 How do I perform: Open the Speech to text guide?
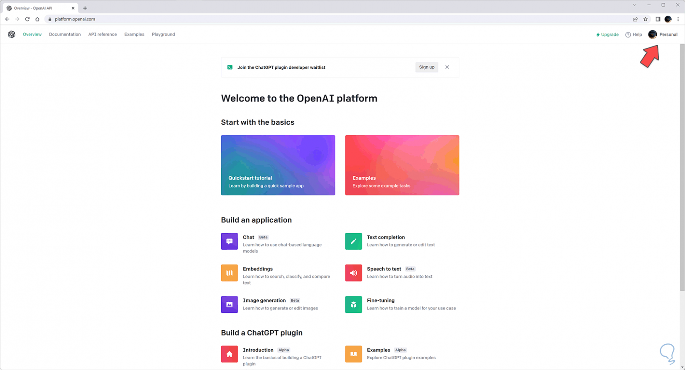coord(384,269)
